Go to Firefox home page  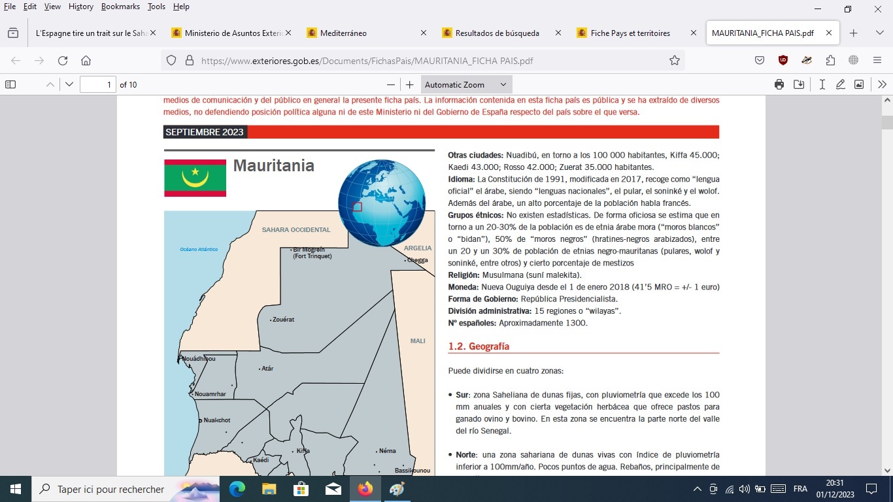[x=86, y=60]
